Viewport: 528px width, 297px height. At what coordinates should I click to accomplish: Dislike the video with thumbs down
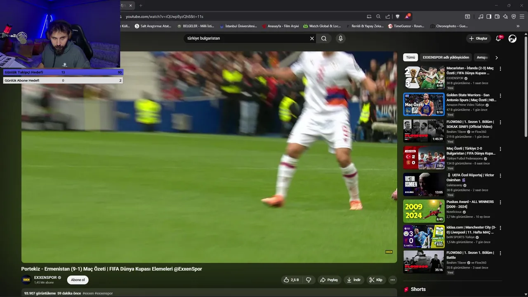[309, 280]
